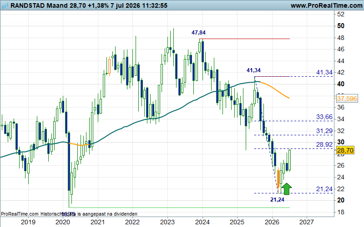Screen dimensions: 364x227
Task: Click the 33,66 retracement level label
Action: [324, 117]
